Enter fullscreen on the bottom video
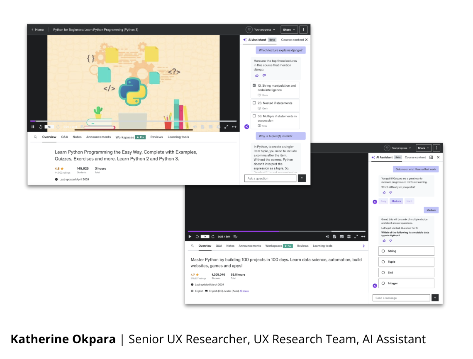Screen dimensions: 473x359 (x=356, y=237)
